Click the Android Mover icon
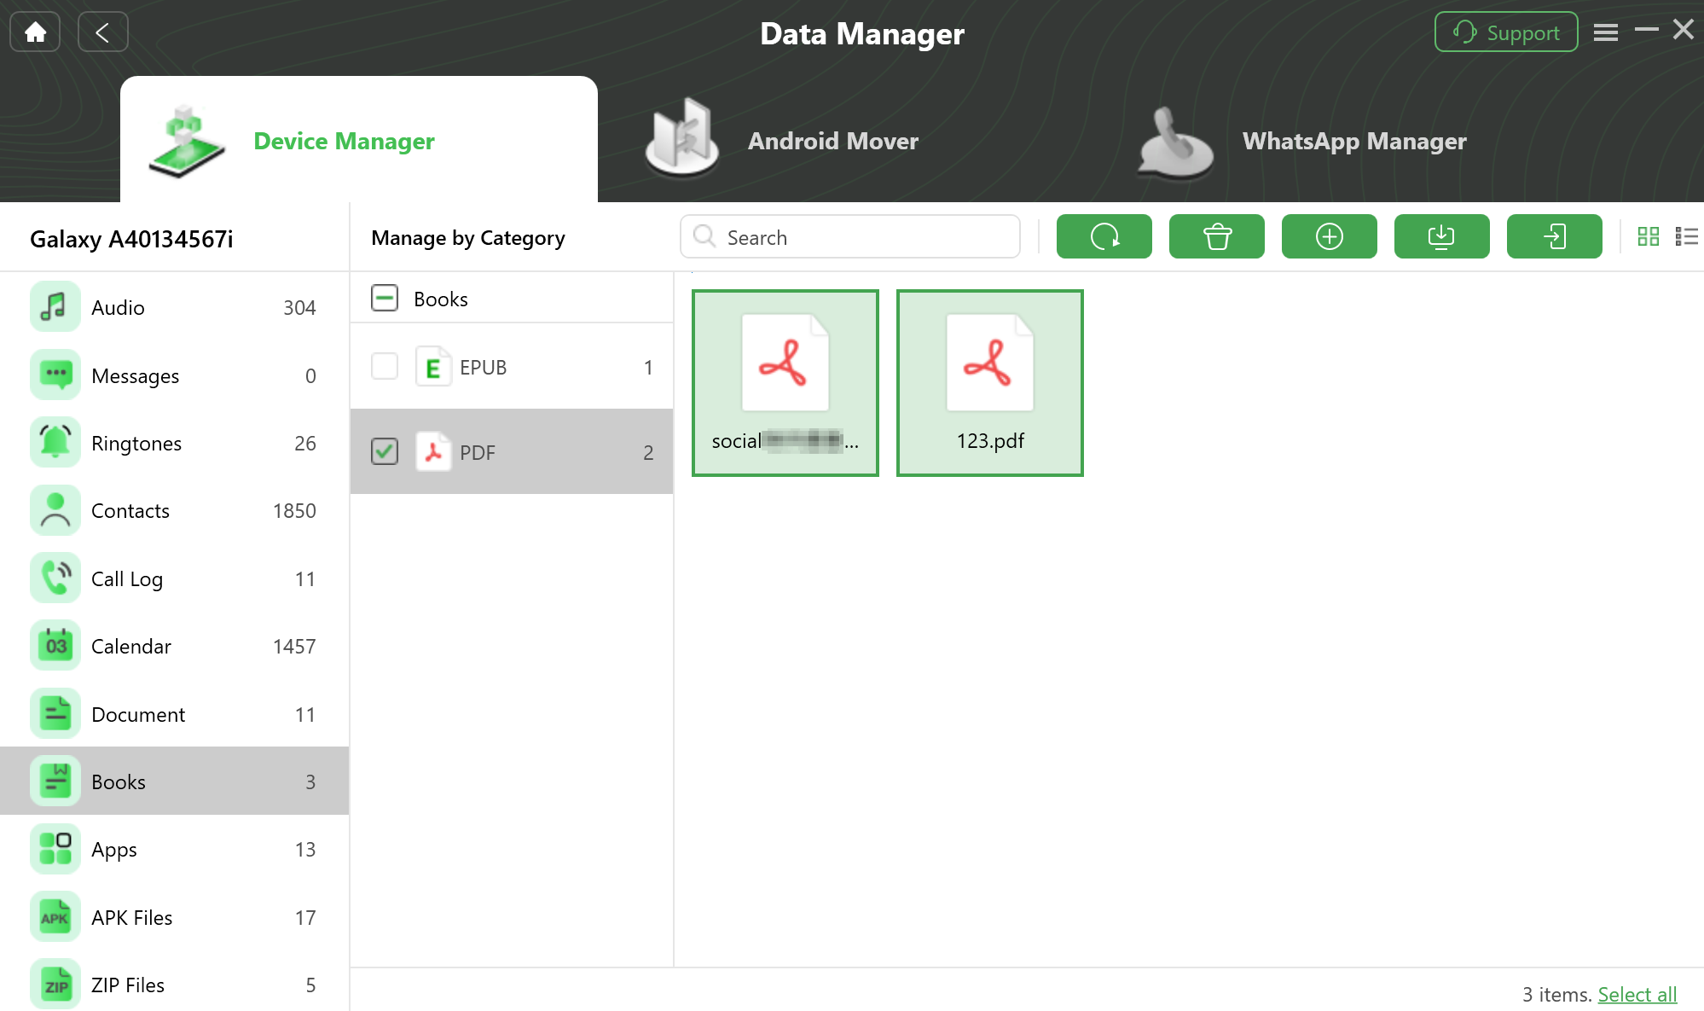1704x1011 pixels. (x=682, y=137)
